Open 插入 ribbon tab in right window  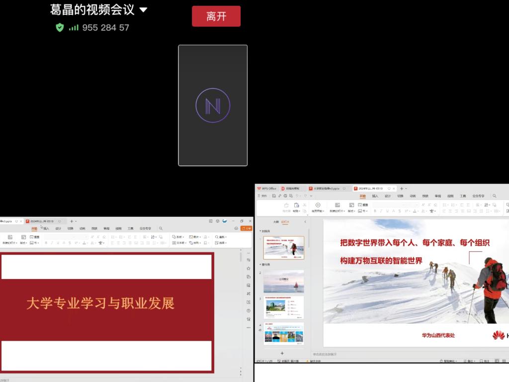coord(375,196)
